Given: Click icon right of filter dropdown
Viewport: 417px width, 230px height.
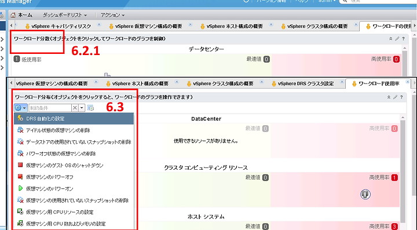Looking at the screenshot, I should 91,108.
